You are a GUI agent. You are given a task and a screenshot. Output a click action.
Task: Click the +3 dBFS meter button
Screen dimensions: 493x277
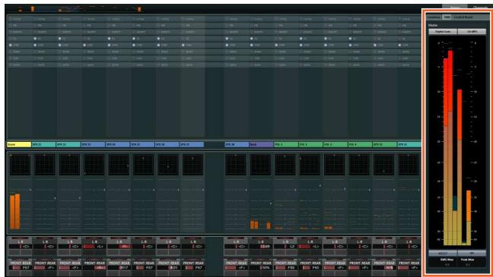(472, 31)
